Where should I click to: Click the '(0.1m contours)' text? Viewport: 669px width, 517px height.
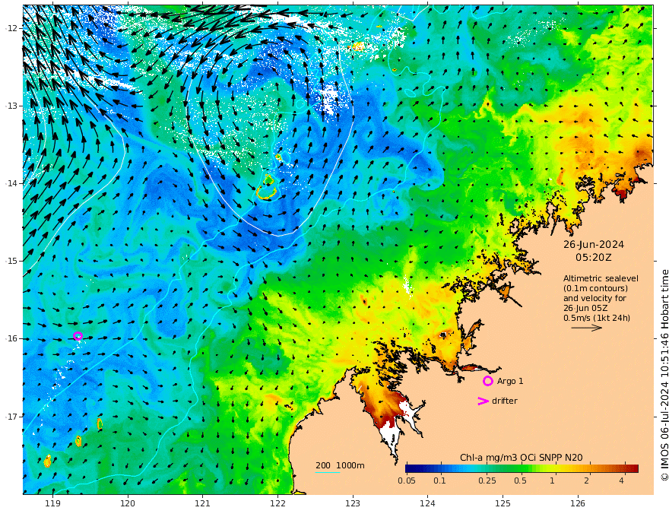[x=595, y=288]
